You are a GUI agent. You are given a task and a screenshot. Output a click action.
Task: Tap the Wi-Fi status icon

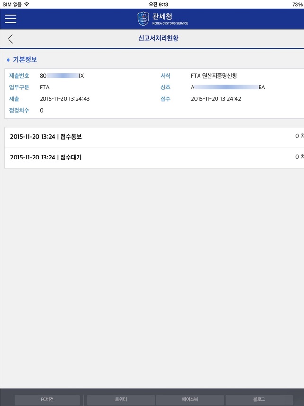26,4
